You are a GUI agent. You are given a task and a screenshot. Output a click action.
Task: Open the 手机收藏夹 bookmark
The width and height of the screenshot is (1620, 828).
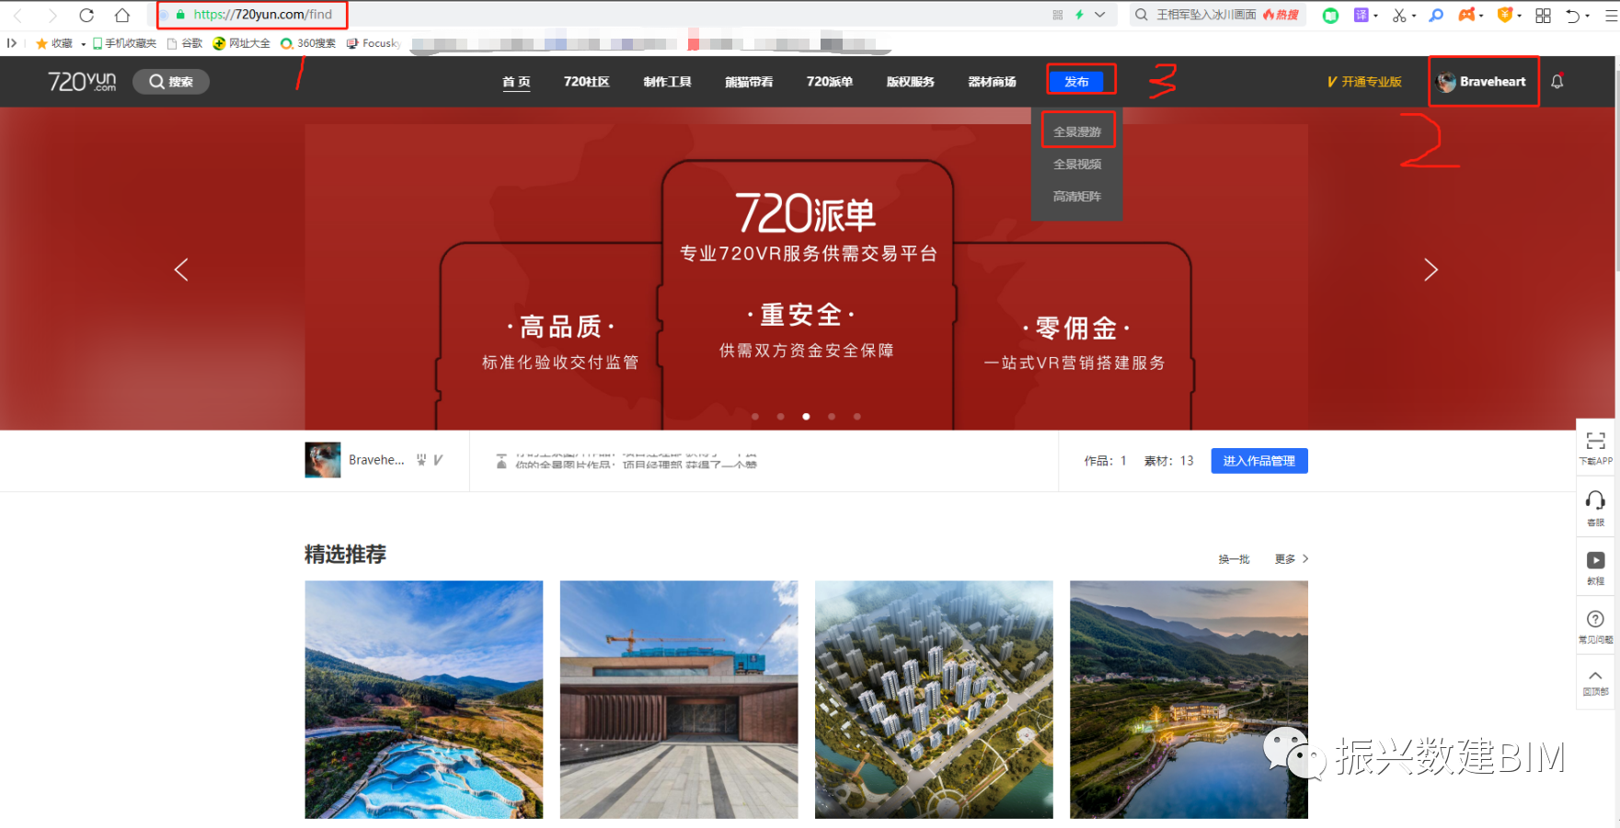(124, 43)
